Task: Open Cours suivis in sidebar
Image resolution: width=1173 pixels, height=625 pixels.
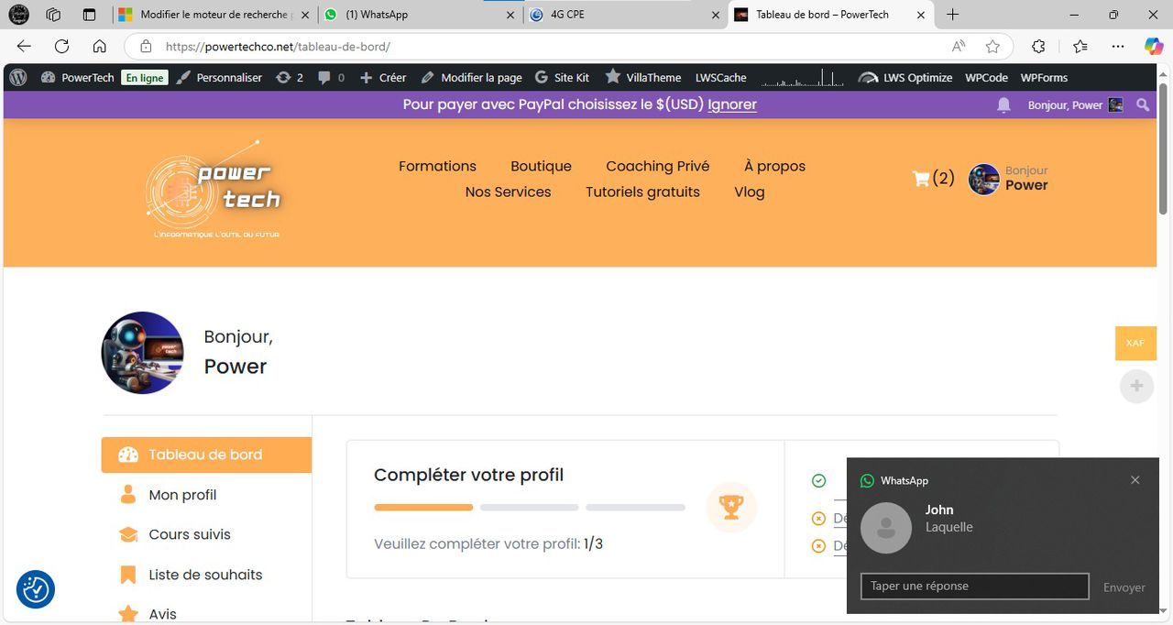Action: (189, 534)
